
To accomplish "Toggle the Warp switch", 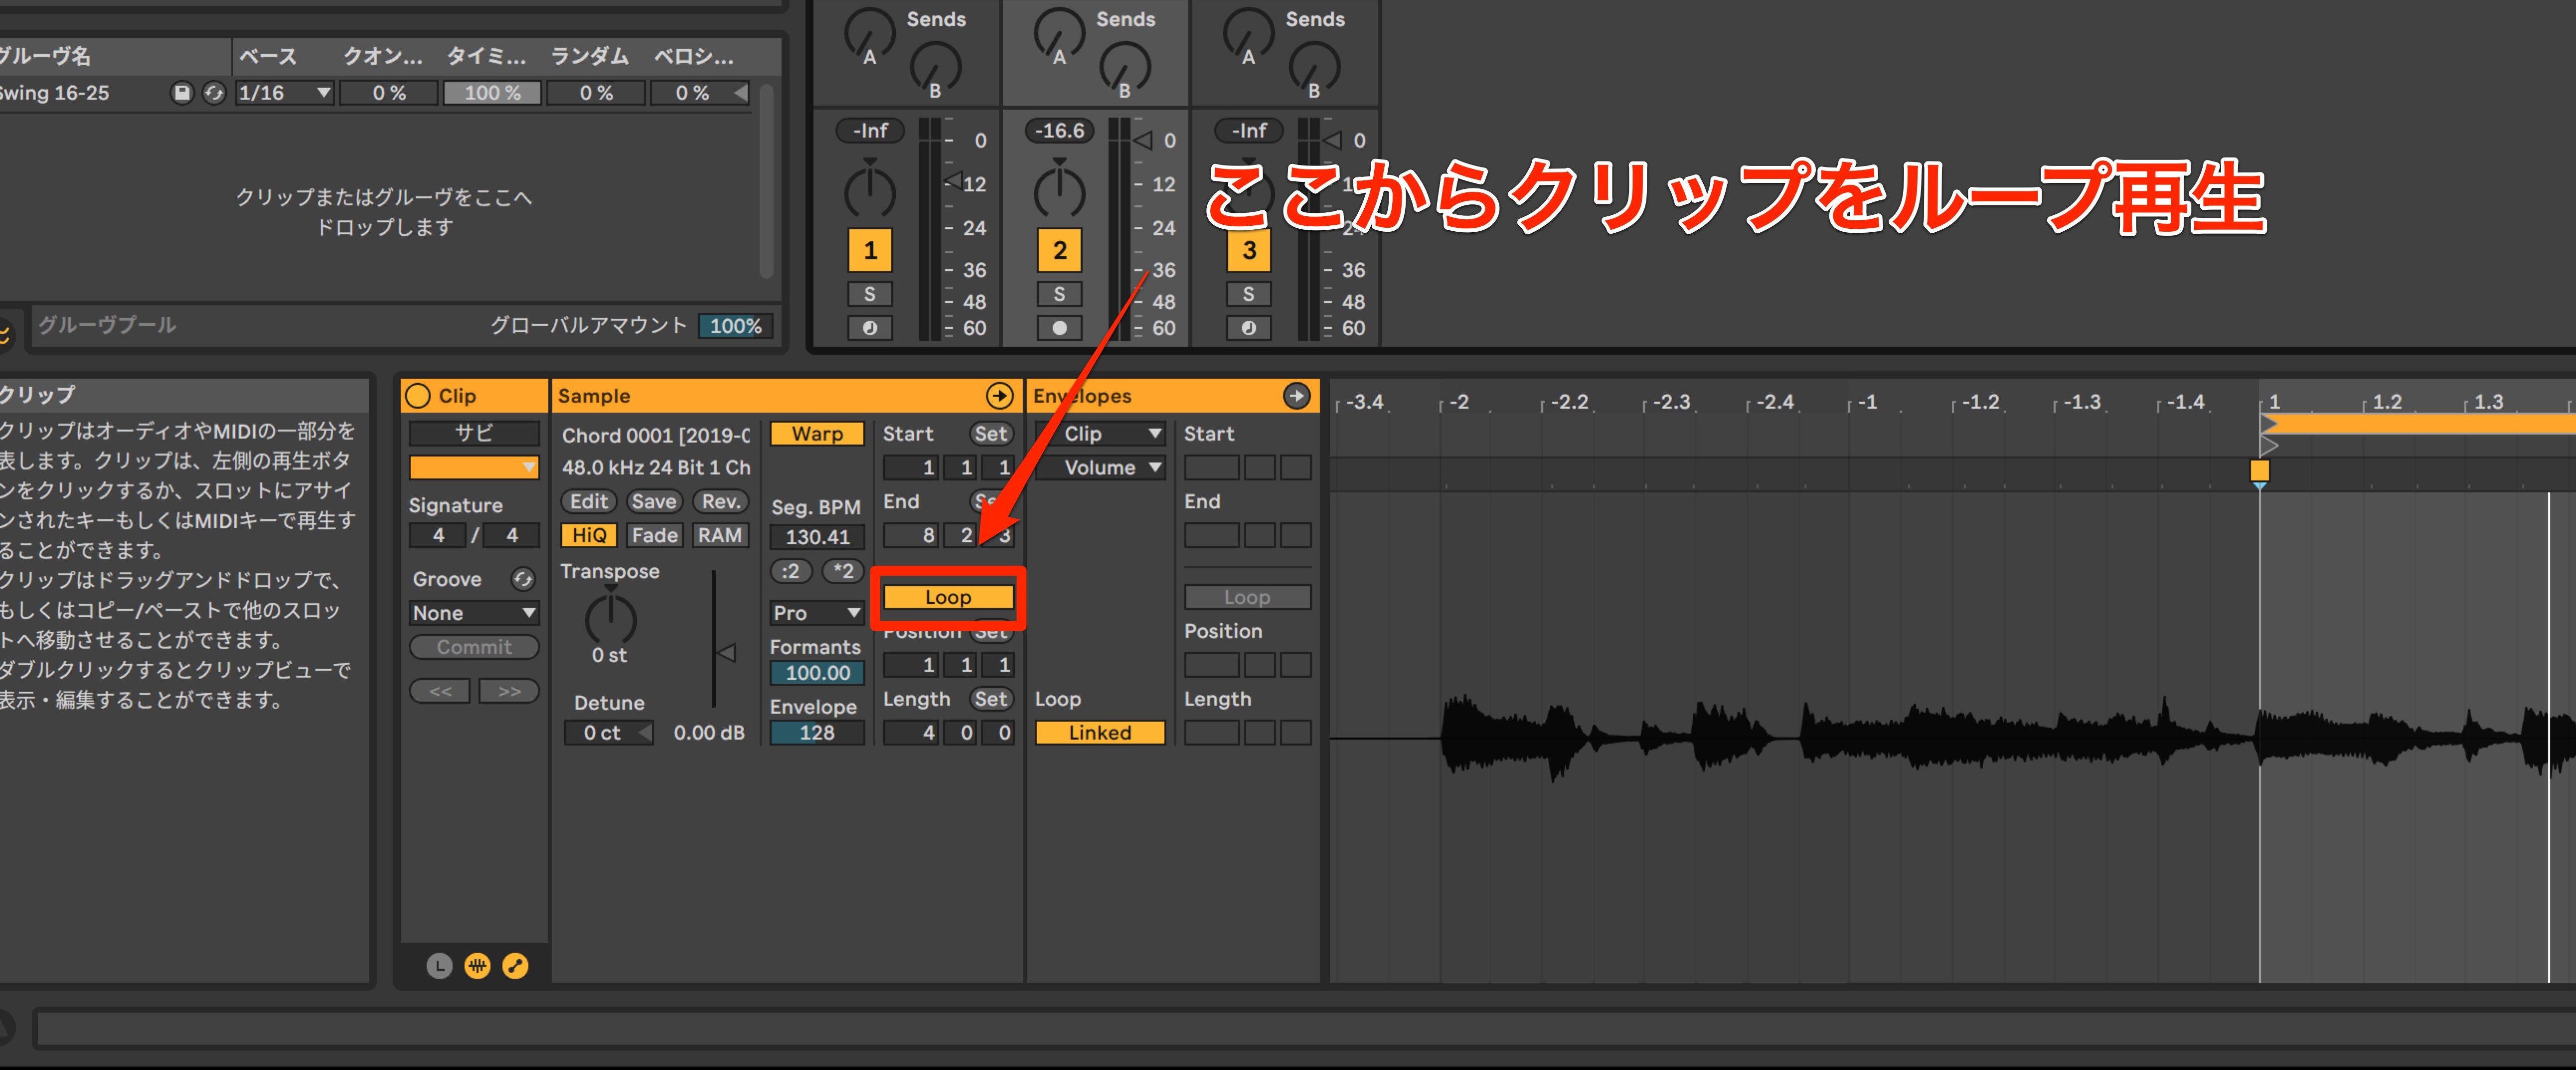I will [x=817, y=434].
